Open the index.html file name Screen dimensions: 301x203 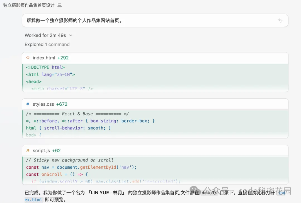44,58
